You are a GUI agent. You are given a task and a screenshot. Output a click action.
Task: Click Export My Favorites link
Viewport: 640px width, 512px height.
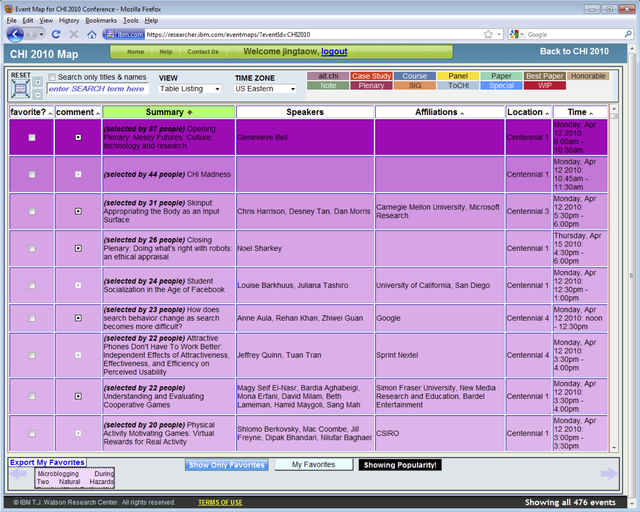47,462
